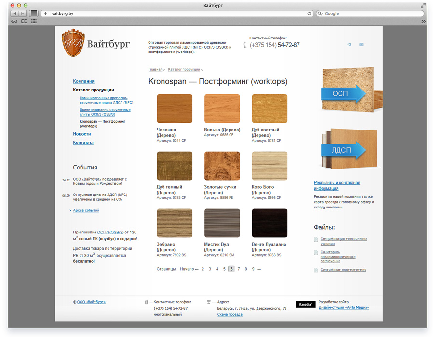Click the header phone handset icon
This screenshot has height=337, width=434.
click(244, 45)
